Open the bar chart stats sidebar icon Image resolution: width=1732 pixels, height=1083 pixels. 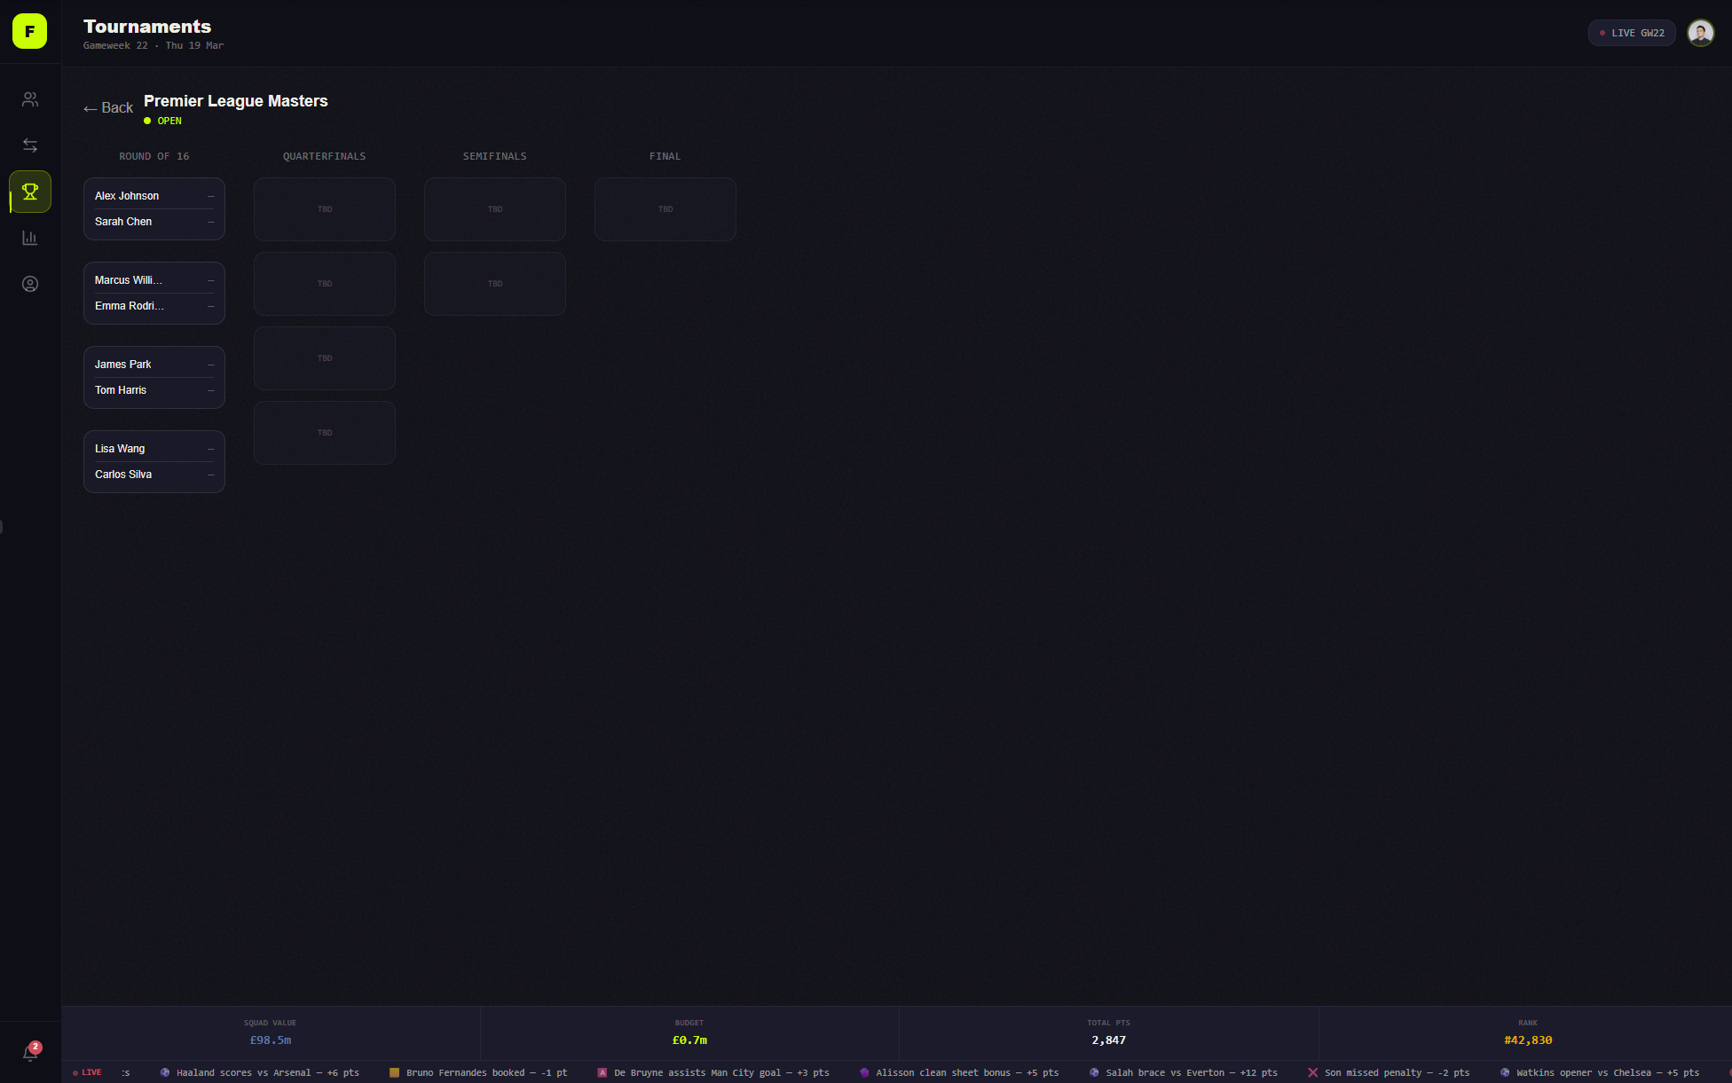tap(30, 238)
